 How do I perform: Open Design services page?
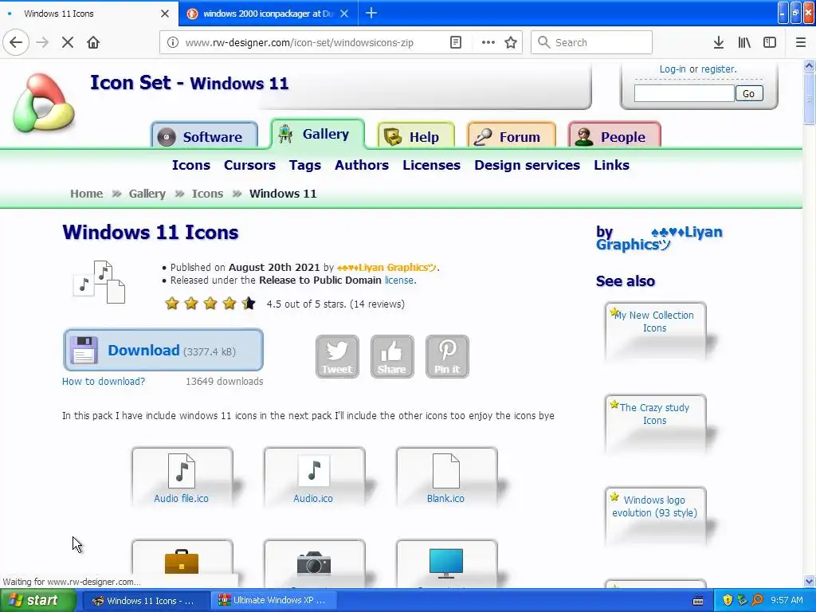coord(528,165)
